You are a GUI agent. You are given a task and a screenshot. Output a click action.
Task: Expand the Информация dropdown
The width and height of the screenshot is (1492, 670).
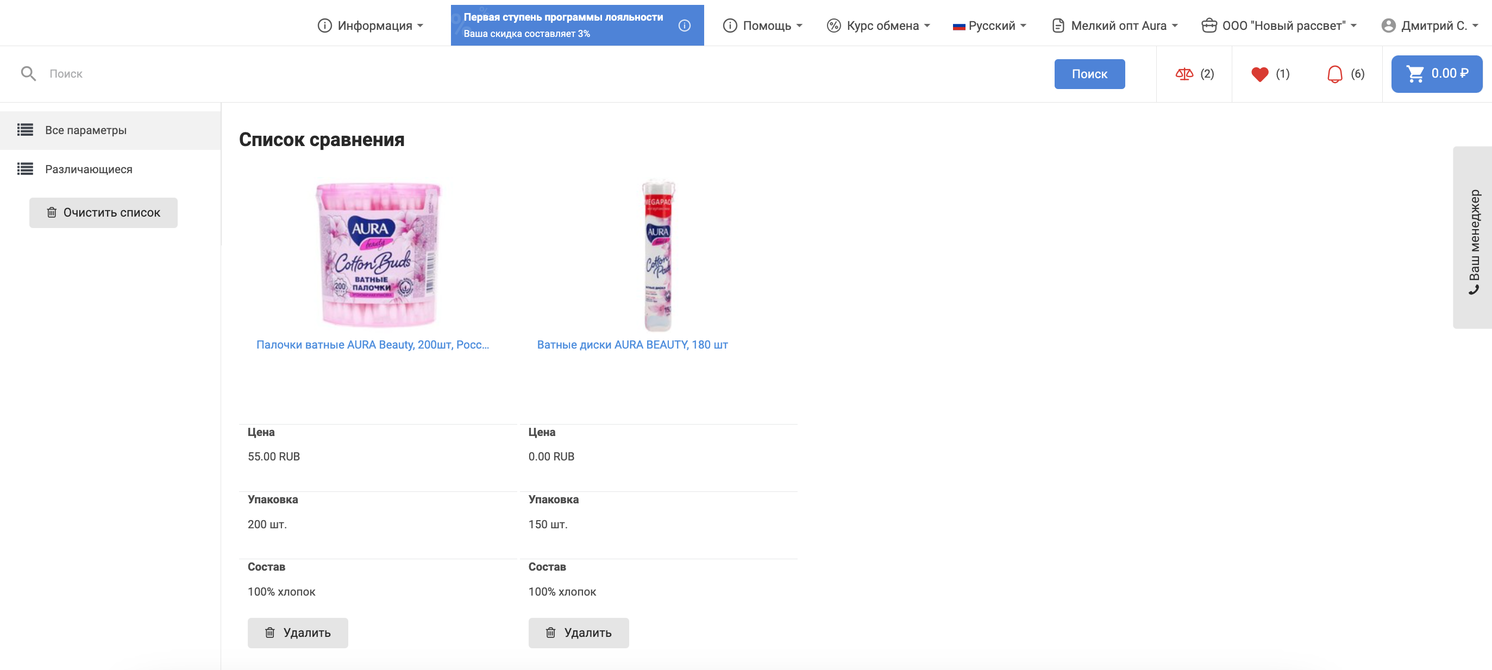tap(371, 26)
